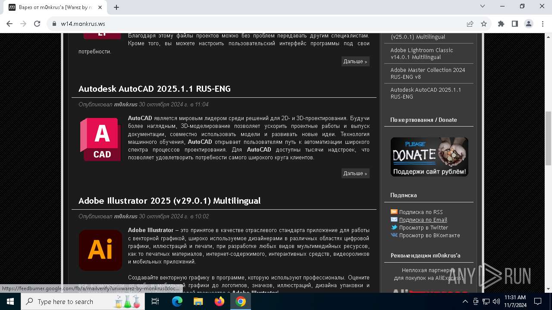Image resolution: width=552 pixels, height=310 pixels.
Task: Open the Chrome profile avatar
Action: pyautogui.click(x=529, y=24)
